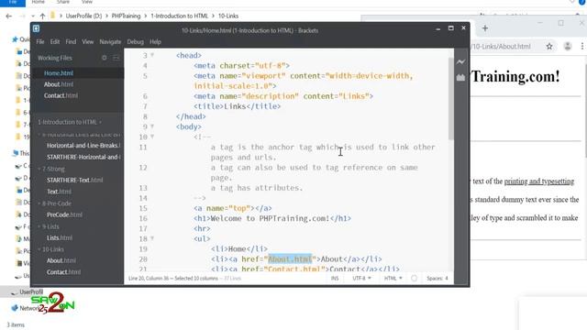587x330 pixels.
Task: Open project dropdown 1-Introduction to HTML
Action: [x=70, y=122]
